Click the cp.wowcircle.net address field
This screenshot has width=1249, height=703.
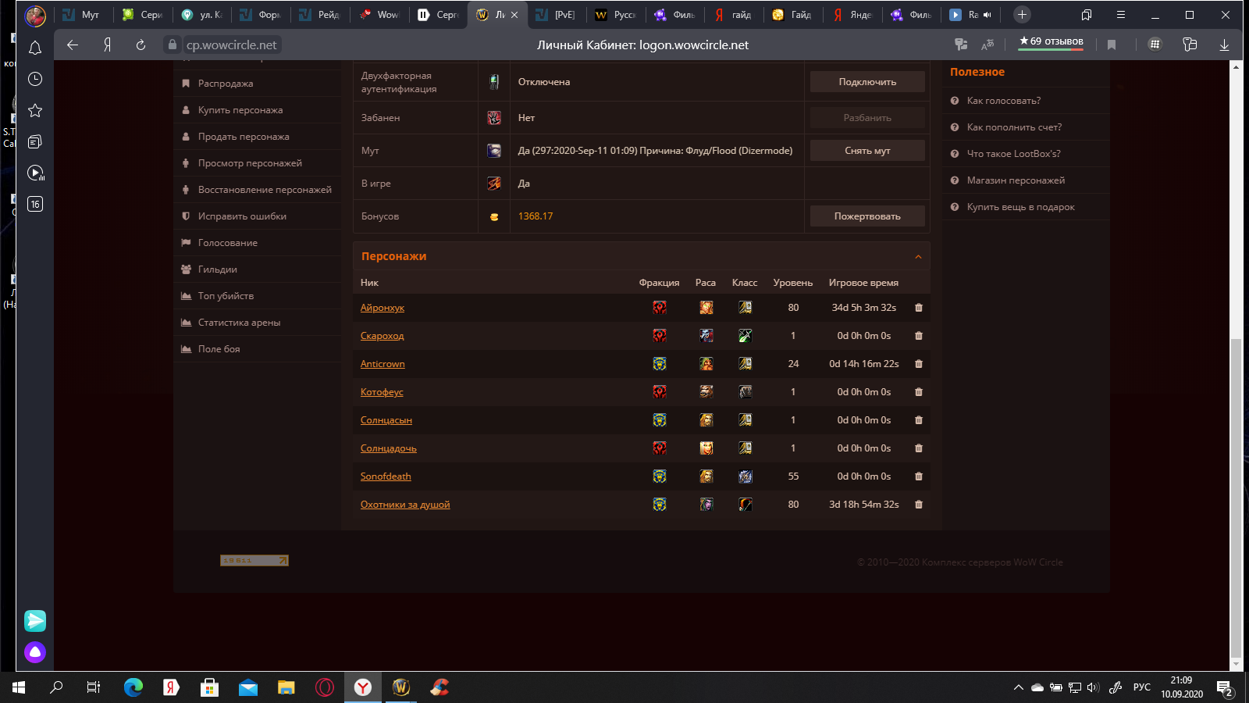point(231,45)
